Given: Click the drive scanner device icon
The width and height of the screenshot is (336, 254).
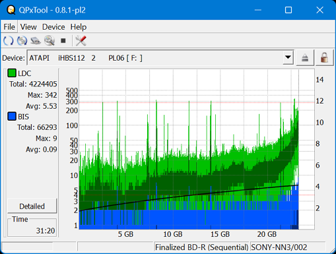Looking at the screenshot, I should point(36,41).
